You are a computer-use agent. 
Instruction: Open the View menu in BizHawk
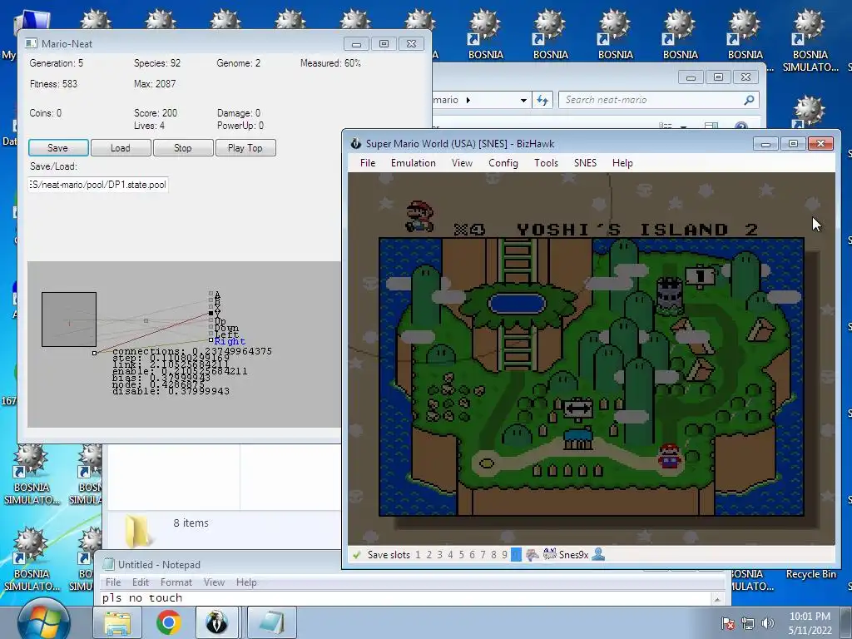point(462,163)
